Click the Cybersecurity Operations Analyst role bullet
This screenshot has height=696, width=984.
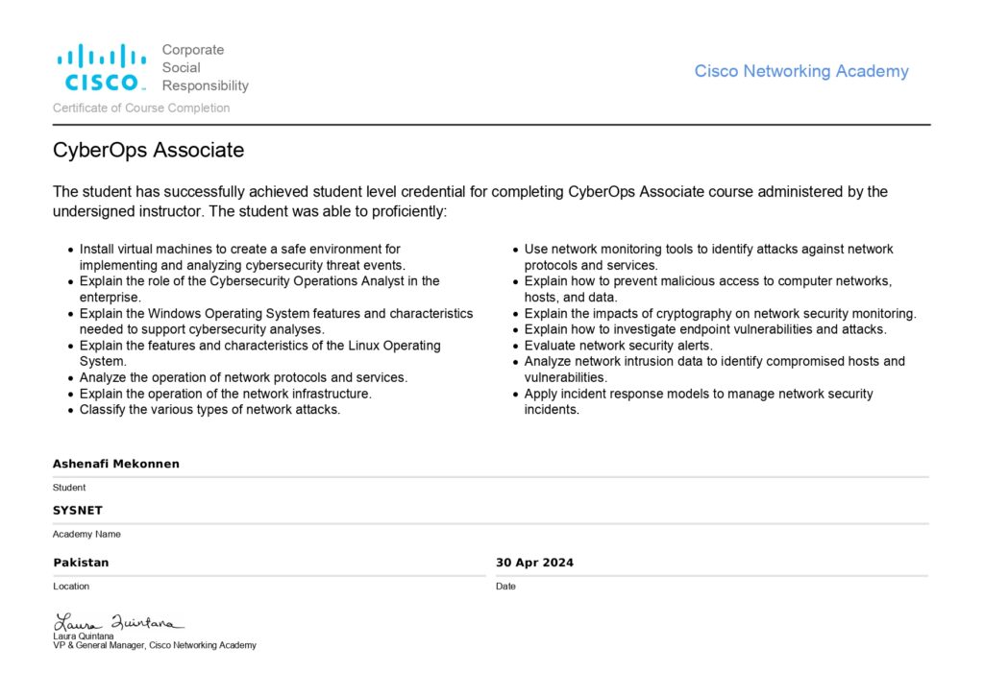pyautogui.click(x=259, y=289)
